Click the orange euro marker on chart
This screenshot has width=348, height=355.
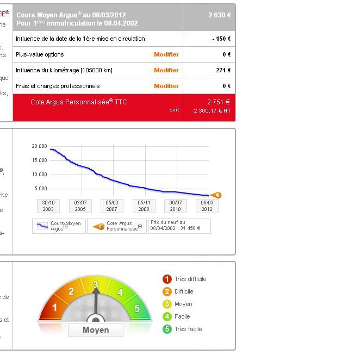(216, 195)
